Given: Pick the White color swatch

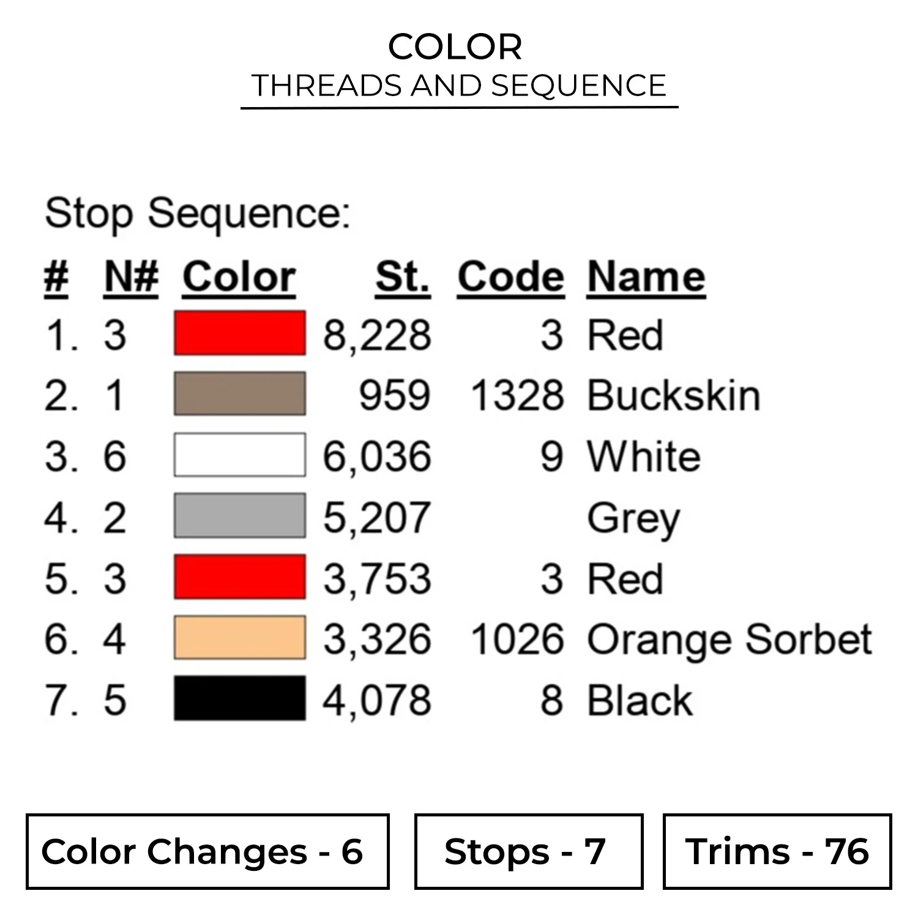Looking at the screenshot, I should 239,455.
